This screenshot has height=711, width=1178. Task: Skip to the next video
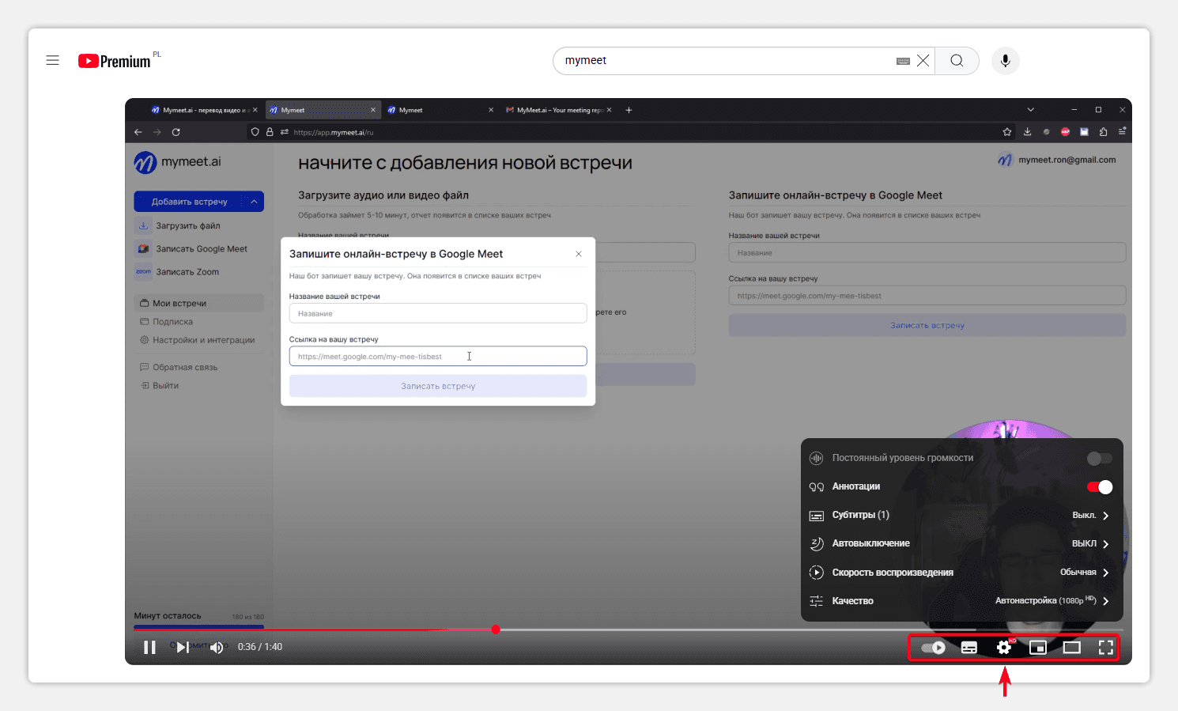click(183, 647)
